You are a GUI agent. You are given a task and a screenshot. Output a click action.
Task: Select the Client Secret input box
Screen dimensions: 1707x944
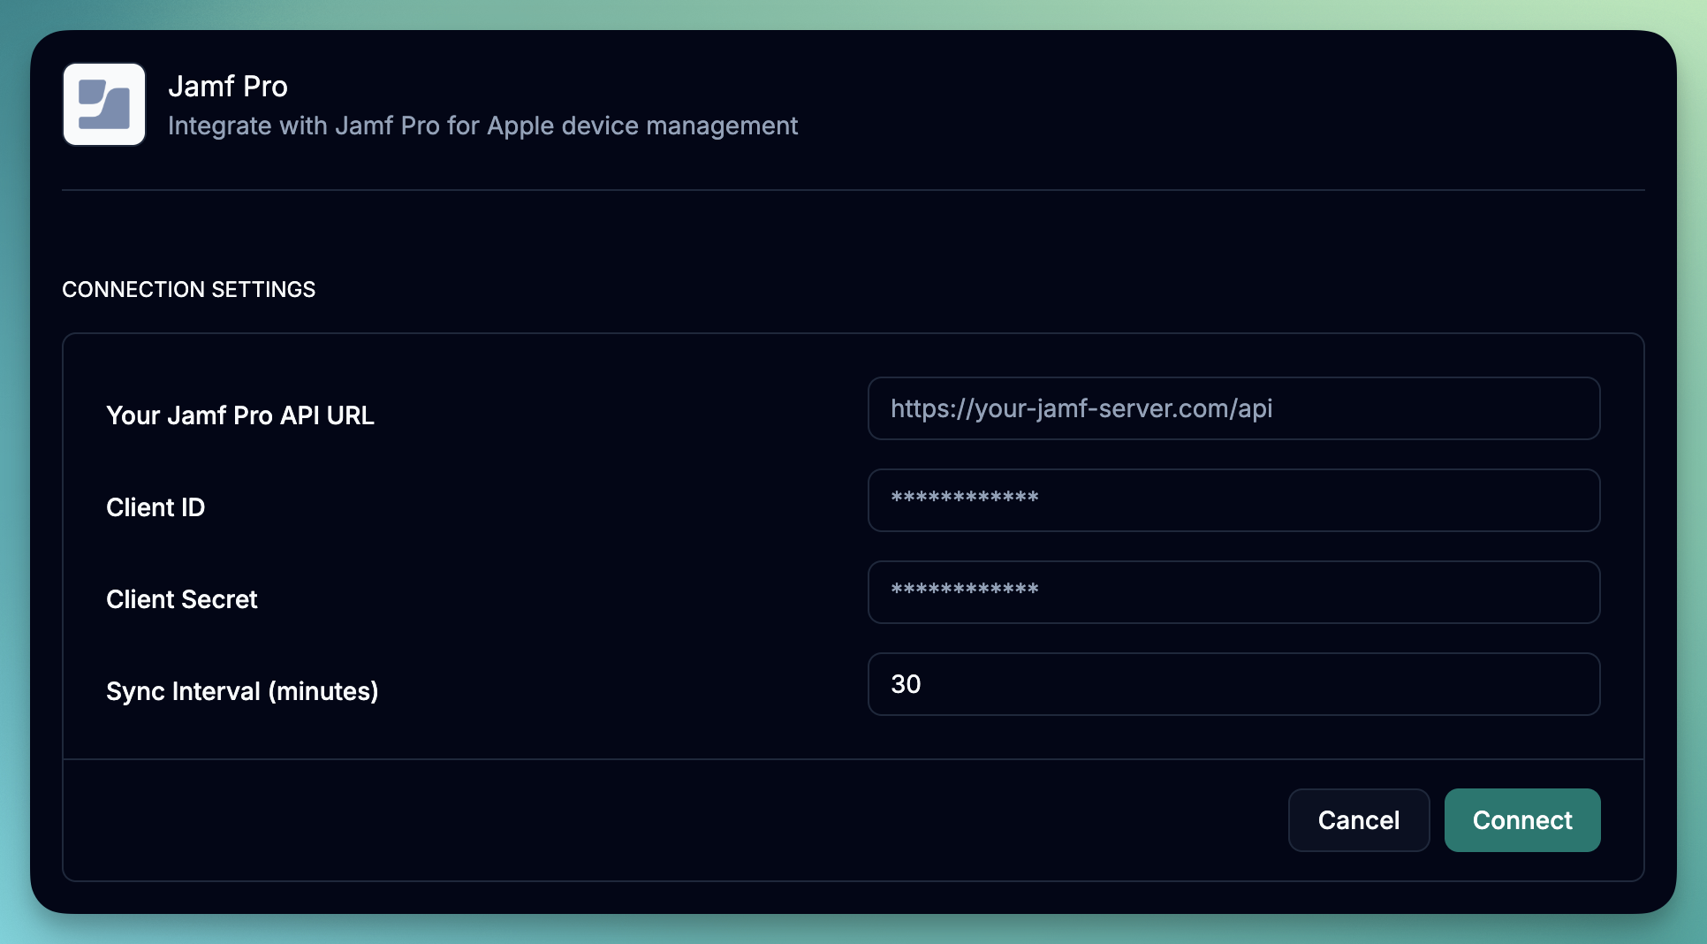click(1233, 592)
